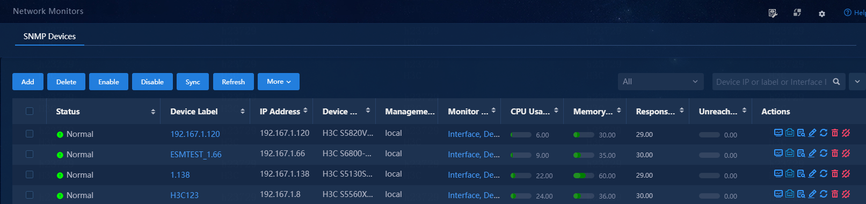This screenshot has height=204, width=866.
Task: Click the edit pencil icon for ESMTEST_1.66
Action: [812, 153]
